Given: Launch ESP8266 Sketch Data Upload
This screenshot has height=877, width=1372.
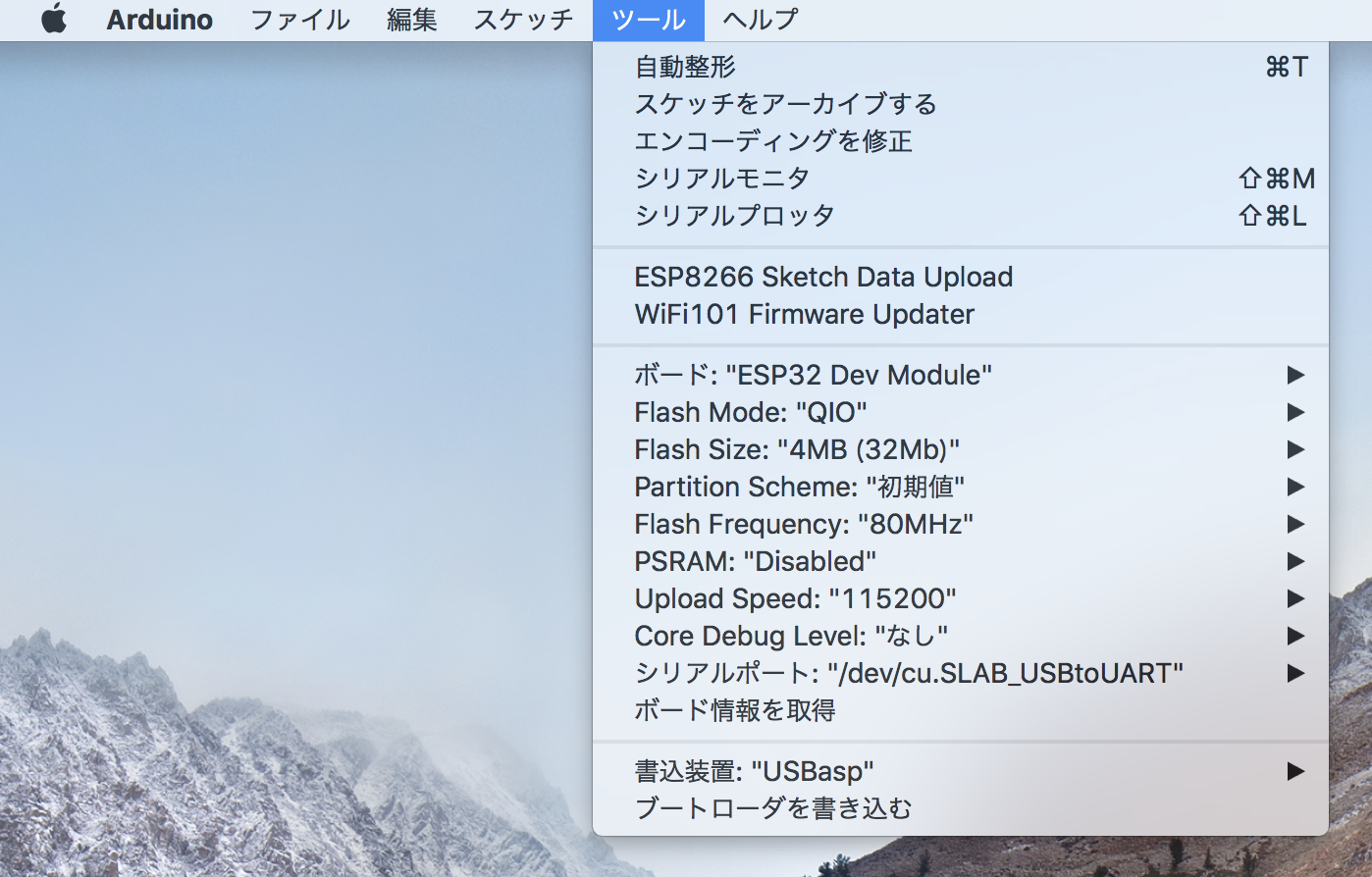Looking at the screenshot, I should click(x=822, y=276).
